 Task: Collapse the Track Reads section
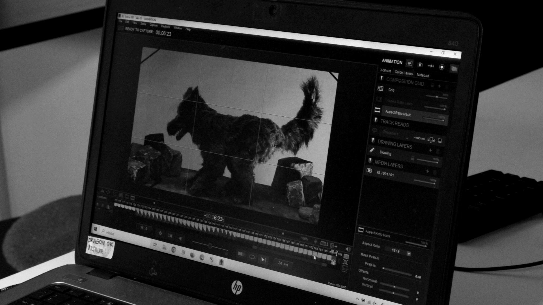tap(376, 120)
